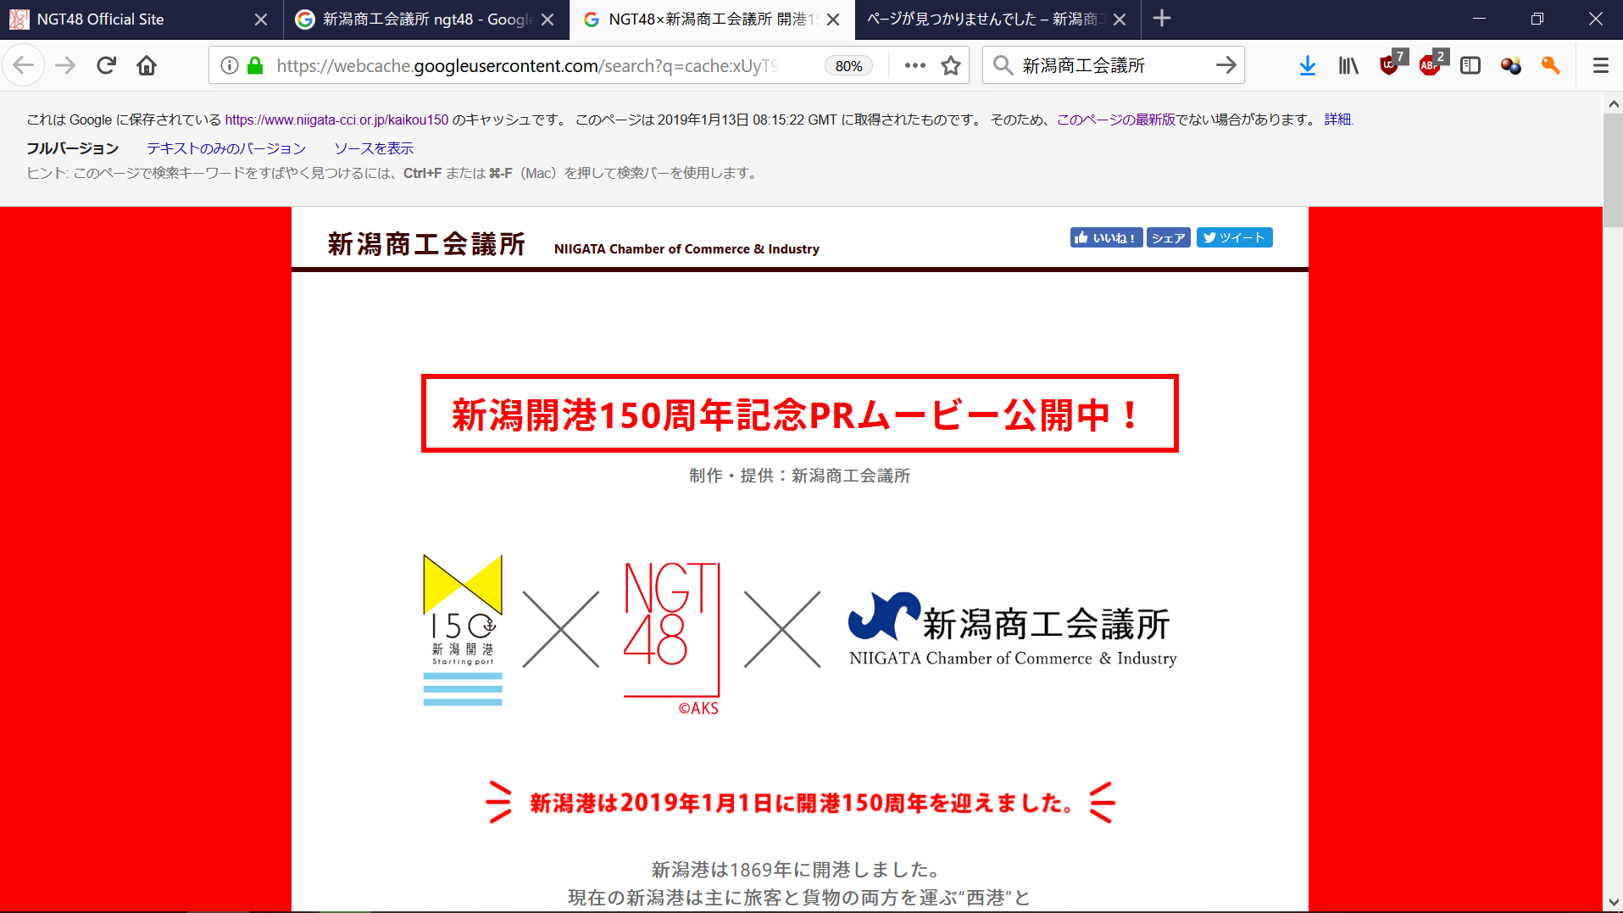Viewport: 1623px width, 913px height.
Task: Minimize the browser window
Action: [1479, 19]
